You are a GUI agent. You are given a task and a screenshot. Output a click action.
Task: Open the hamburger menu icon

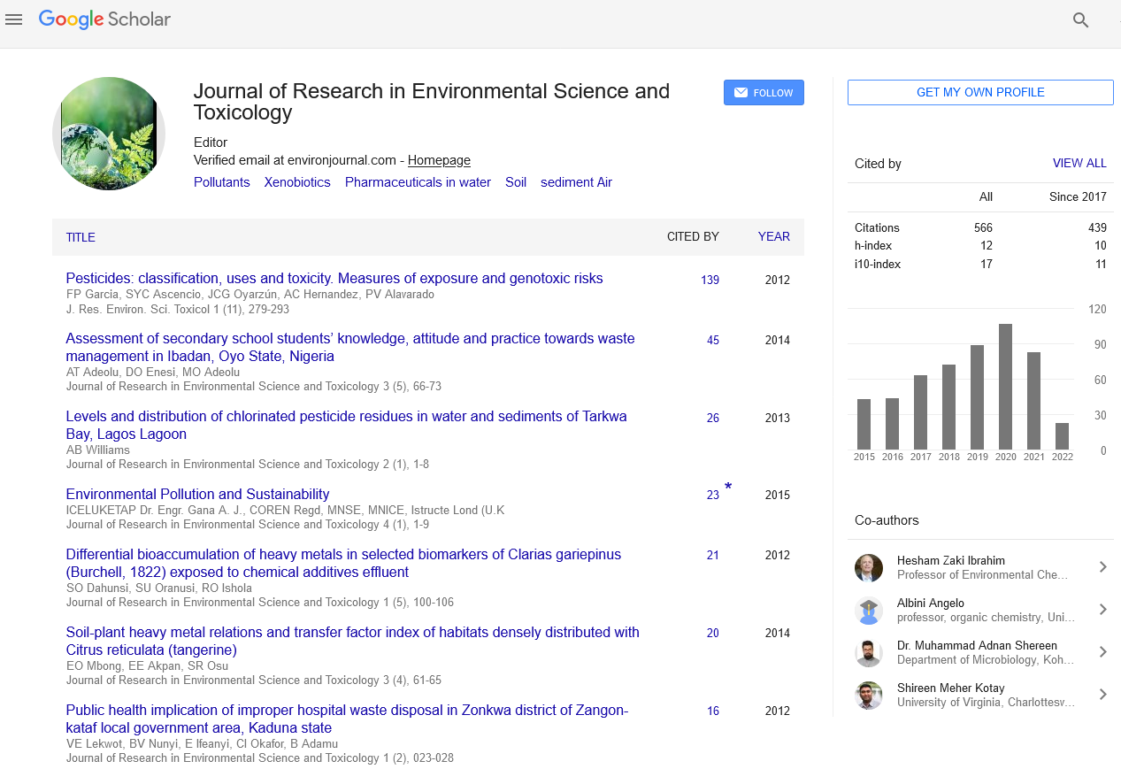13,19
